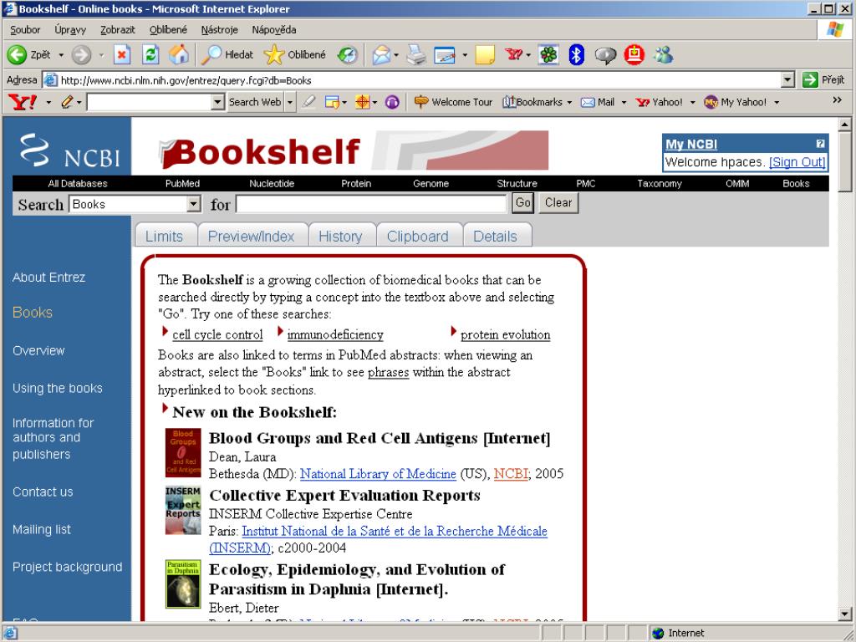Click the Bluetooth icon
This screenshot has height=642, width=856.
(577, 54)
